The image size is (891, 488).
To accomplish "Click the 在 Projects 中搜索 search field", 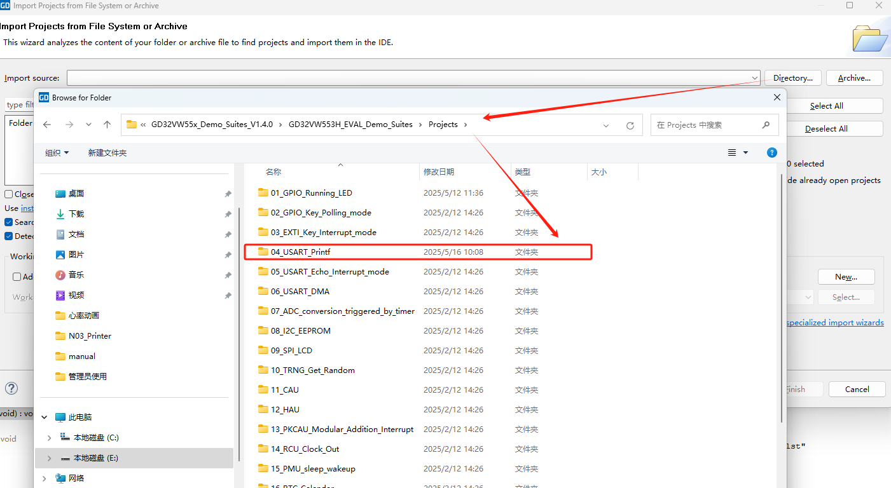I will coord(706,125).
